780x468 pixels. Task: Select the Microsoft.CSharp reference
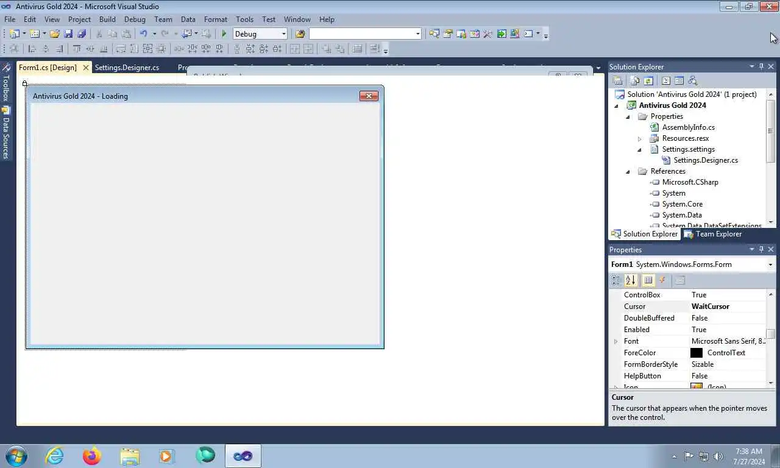tap(690, 182)
